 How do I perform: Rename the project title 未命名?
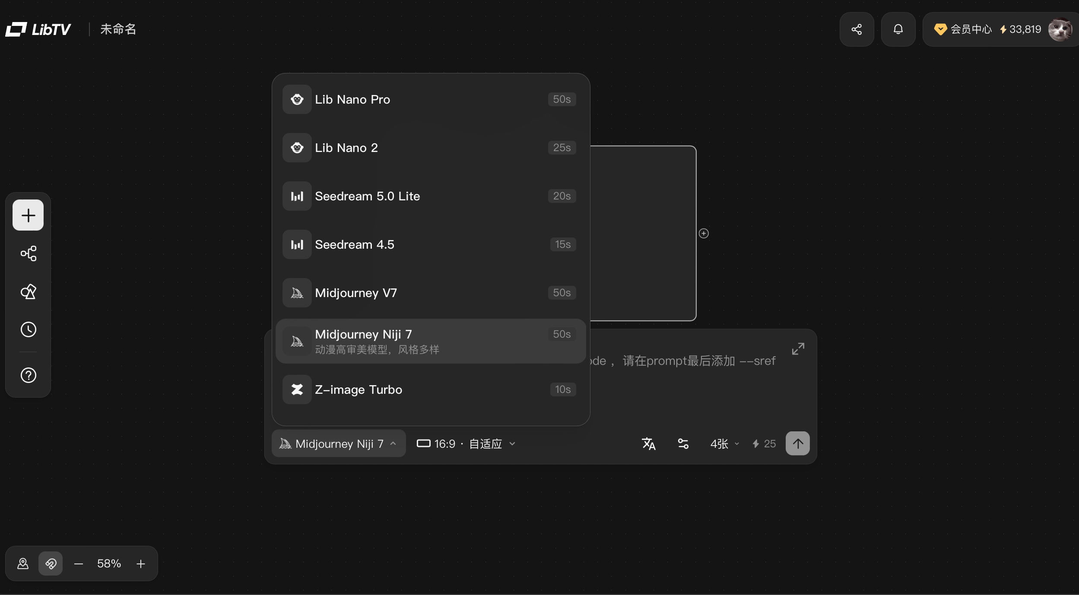pyautogui.click(x=118, y=29)
